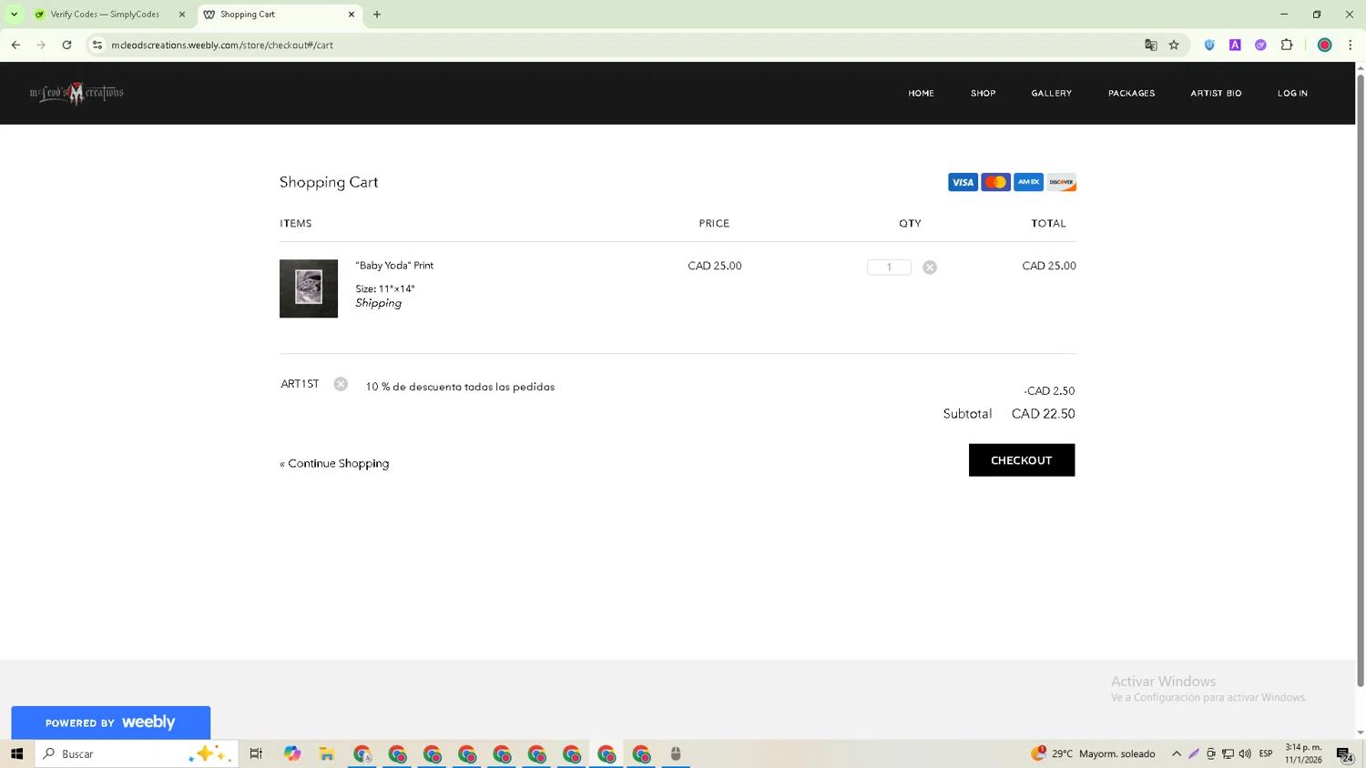Click the Amex payment icon
This screenshot has height=768, width=1366.
tap(1028, 182)
